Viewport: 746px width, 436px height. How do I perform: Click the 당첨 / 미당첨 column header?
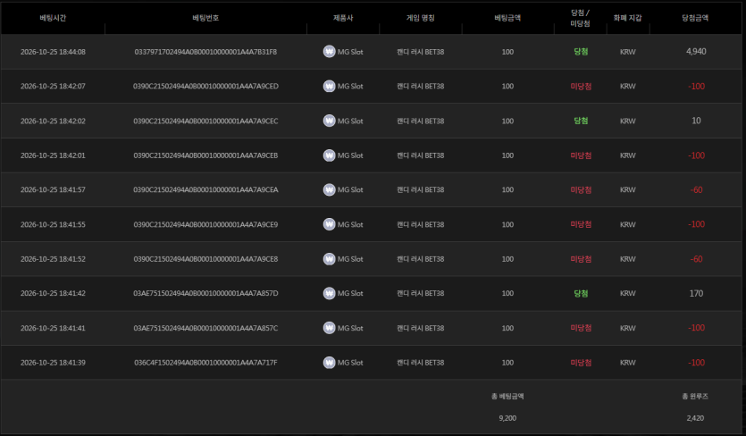click(580, 18)
